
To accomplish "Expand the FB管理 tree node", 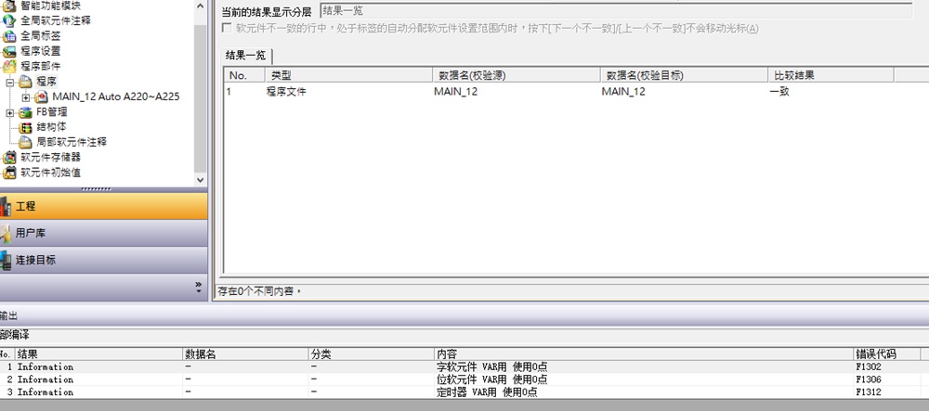I will [x=9, y=112].
